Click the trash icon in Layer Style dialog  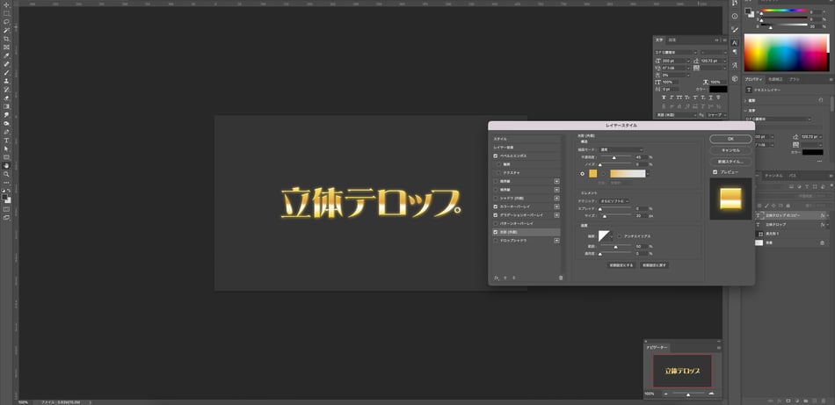pos(561,278)
